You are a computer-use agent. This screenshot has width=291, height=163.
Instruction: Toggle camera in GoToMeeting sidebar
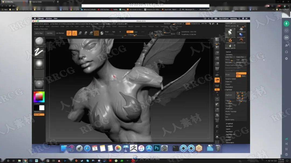tap(286, 38)
